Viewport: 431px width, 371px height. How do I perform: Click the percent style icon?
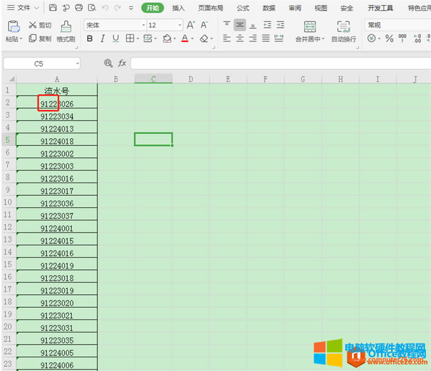click(389, 38)
